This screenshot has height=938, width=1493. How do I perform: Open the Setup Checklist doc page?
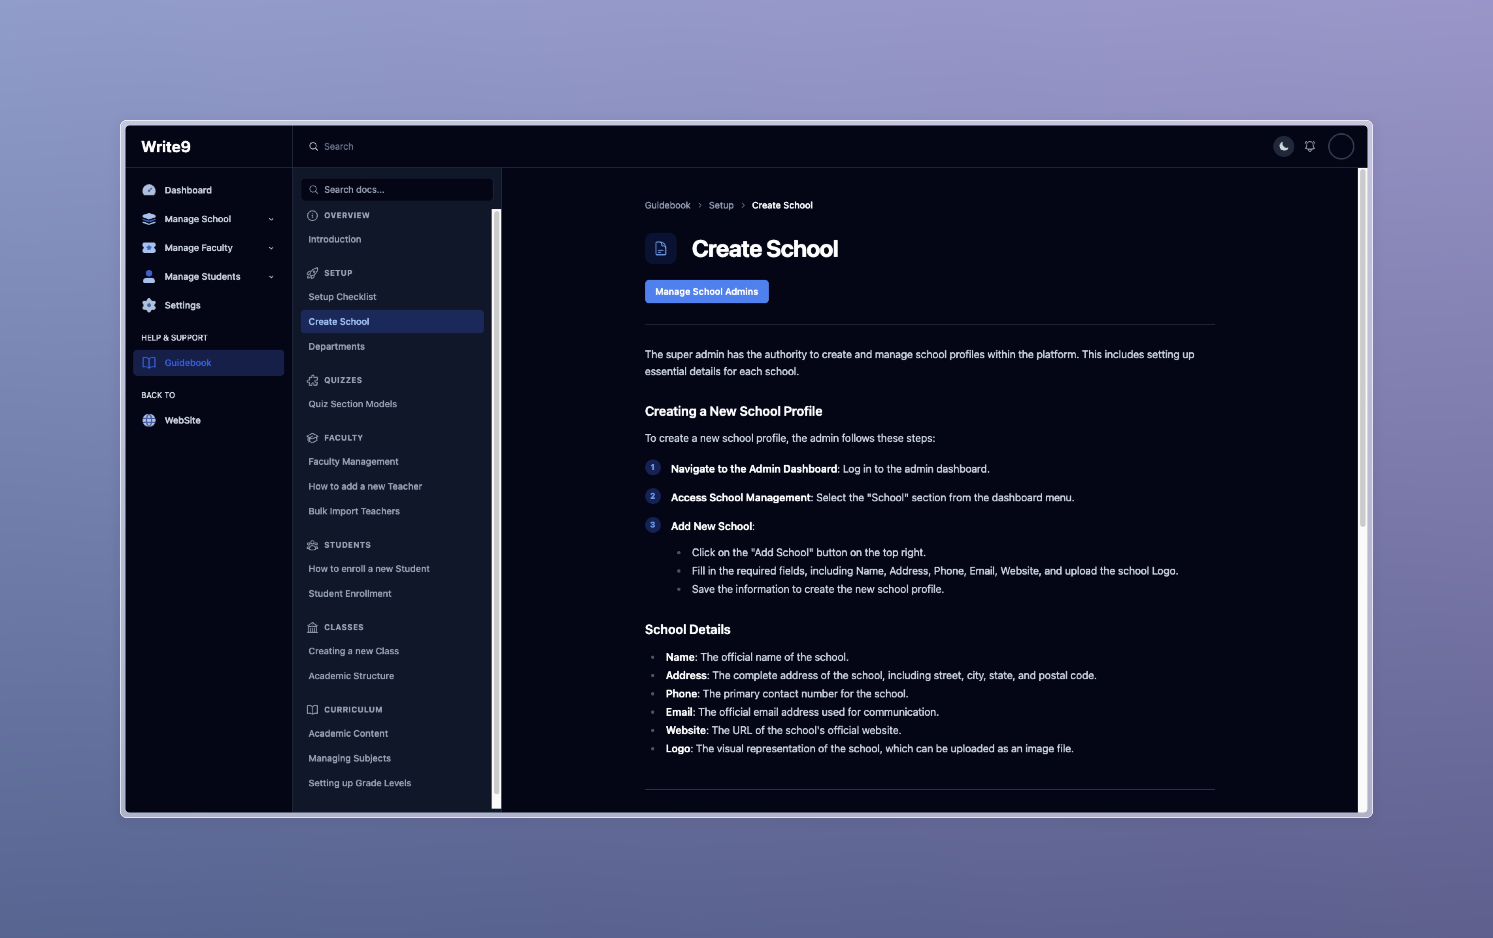coord(342,297)
